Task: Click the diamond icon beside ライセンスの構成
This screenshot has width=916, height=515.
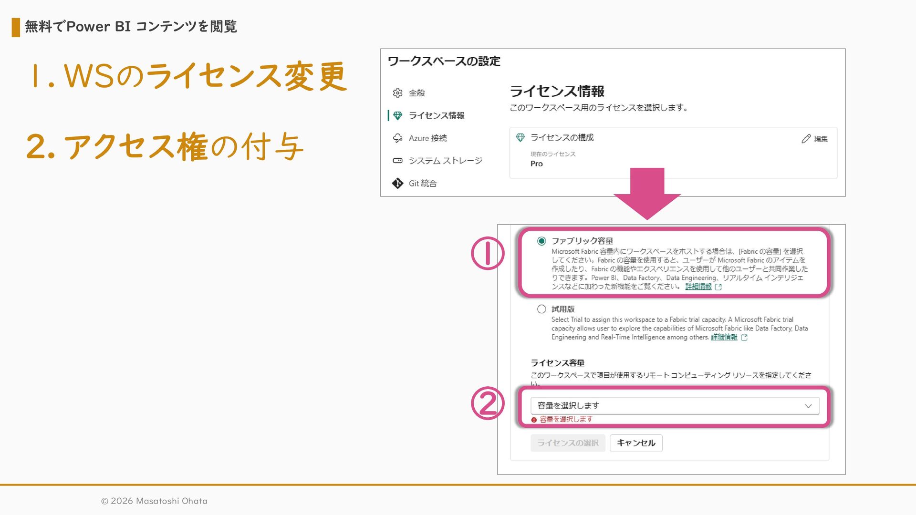Action: (x=520, y=138)
